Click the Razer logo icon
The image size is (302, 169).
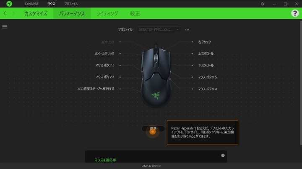(x=9, y=4)
